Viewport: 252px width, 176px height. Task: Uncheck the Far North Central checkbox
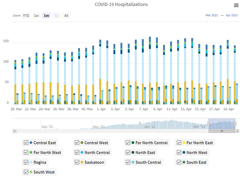128,143
